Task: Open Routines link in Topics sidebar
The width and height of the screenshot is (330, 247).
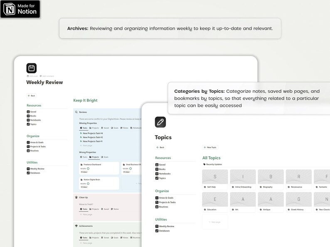Action: [x=162, y=207]
